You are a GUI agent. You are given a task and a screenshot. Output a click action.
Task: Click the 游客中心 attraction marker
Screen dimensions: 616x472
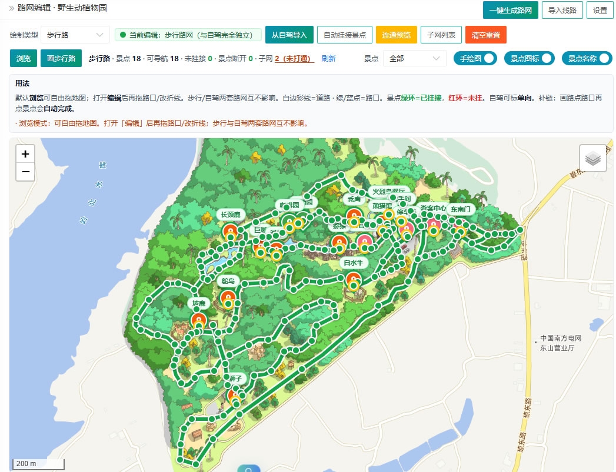pos(434,225)
